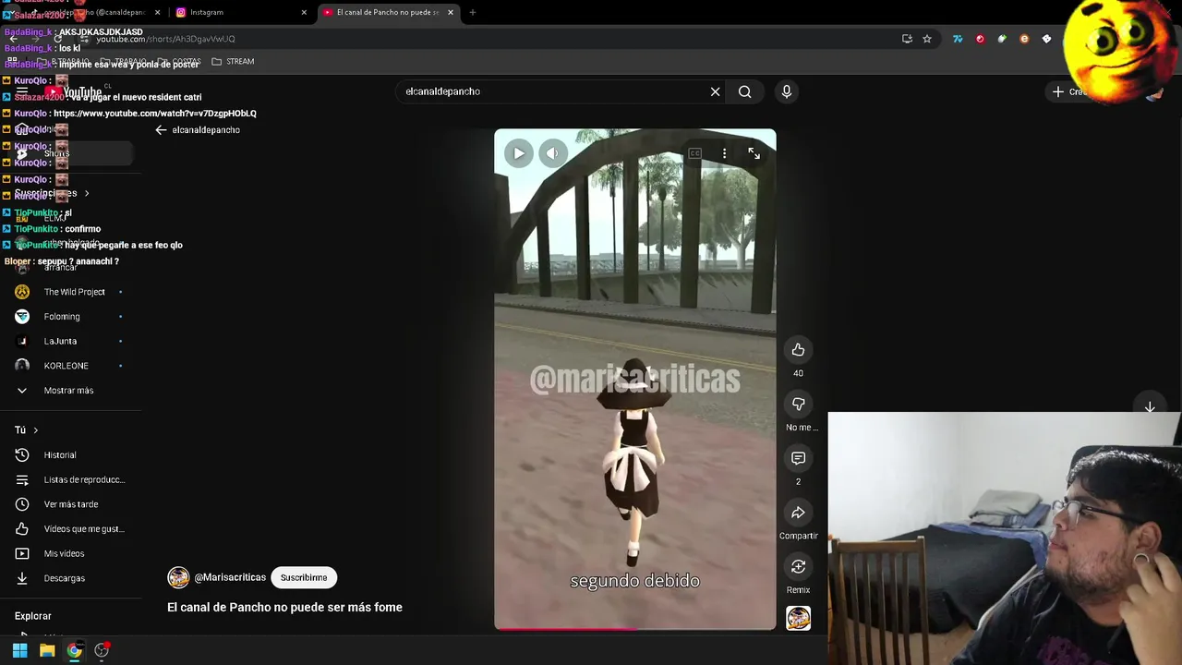Open the white B extension icon
The height and width of the screenshot is (665, 1182).
(1046, 39)
